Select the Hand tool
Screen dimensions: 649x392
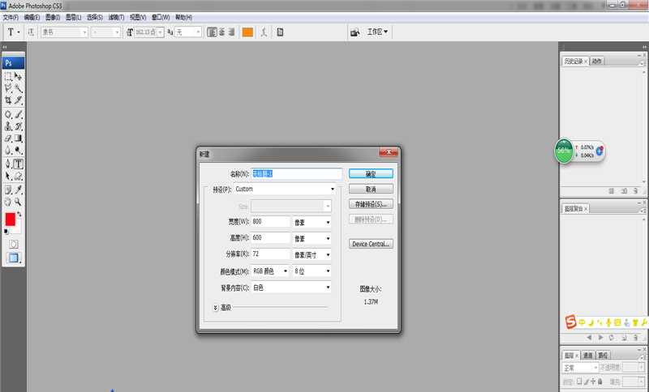point(8,202)
